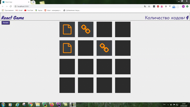Screen dimensions: 190x107
Task: Open the Приложения apps shortcut
Action: tap(8, 10)
